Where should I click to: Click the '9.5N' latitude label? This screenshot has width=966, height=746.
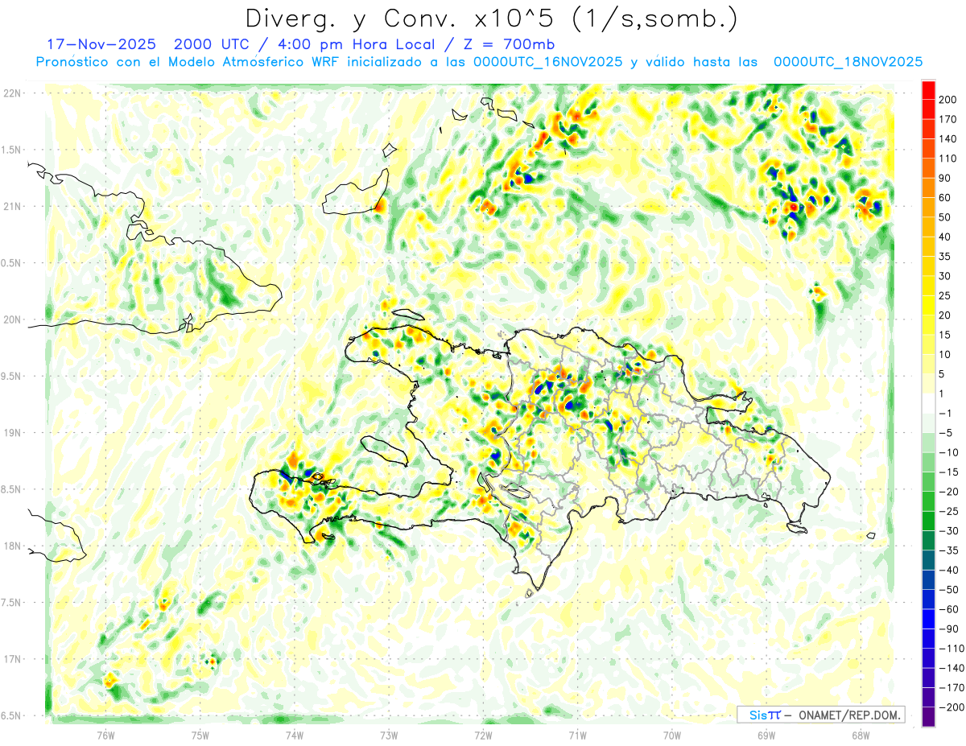click(x=12, y=376)
